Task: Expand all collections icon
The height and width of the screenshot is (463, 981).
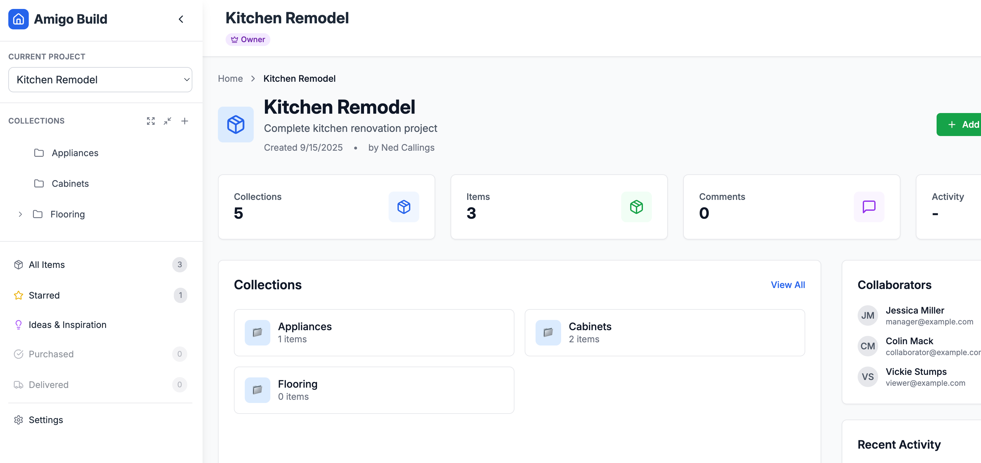Action: click(151, 121)
